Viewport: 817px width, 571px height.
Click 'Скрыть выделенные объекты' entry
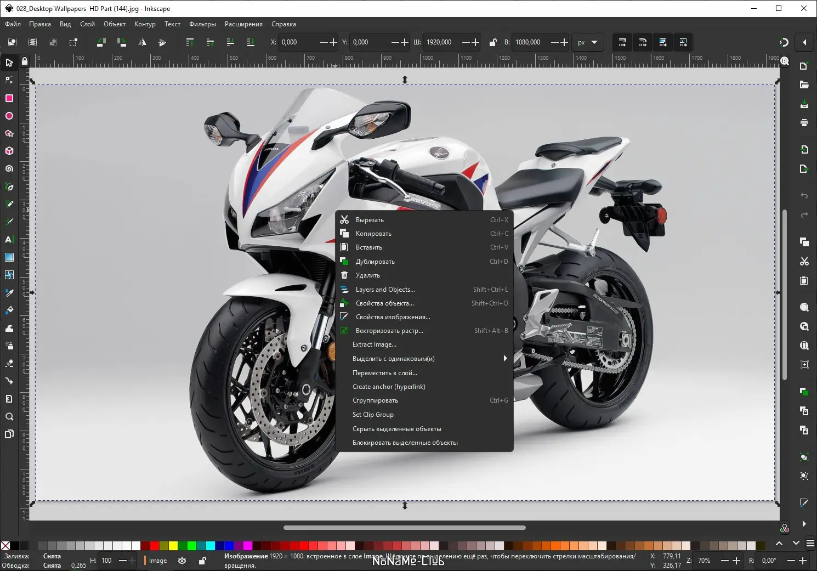click(424, 429)
